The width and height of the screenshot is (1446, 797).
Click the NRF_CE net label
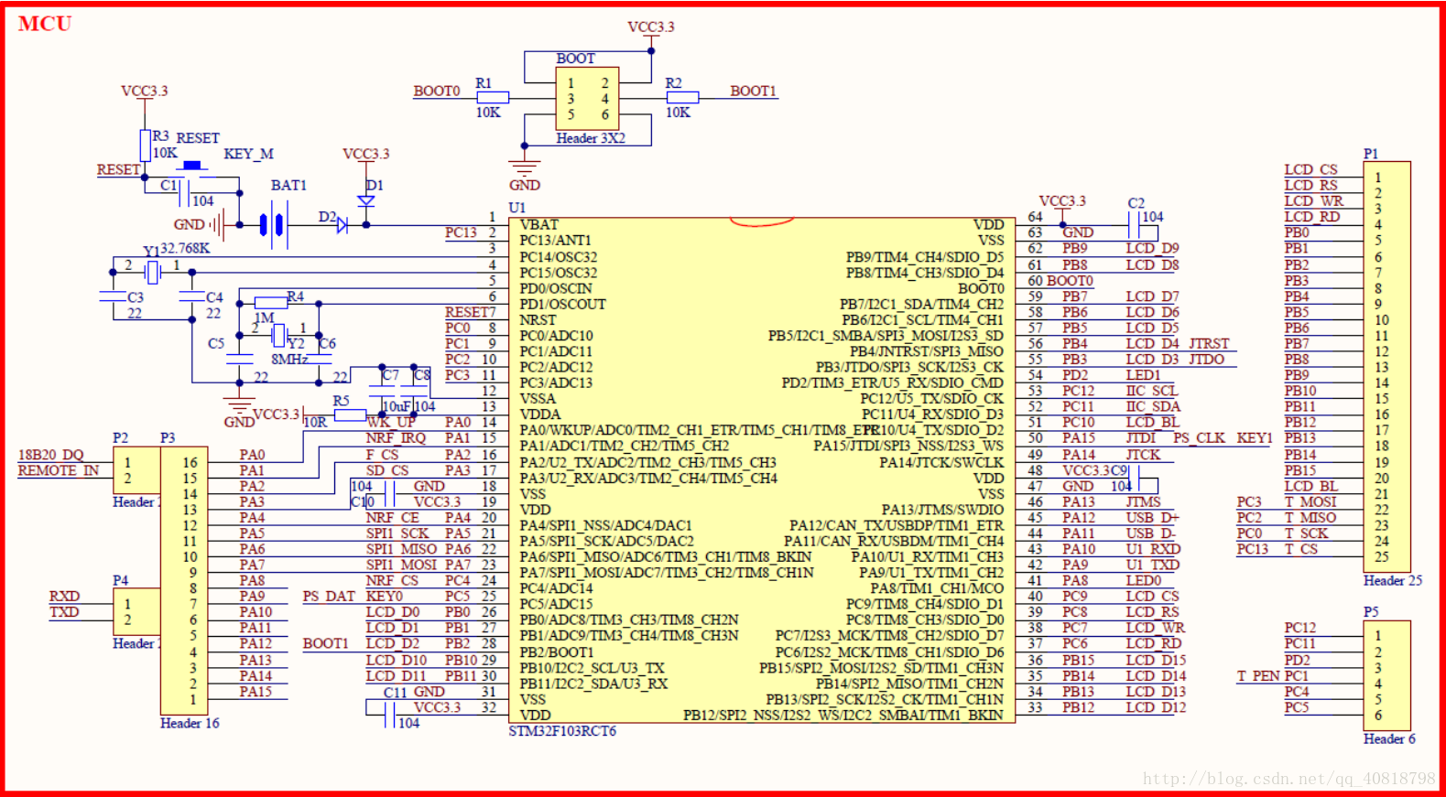tap(393, 518)
